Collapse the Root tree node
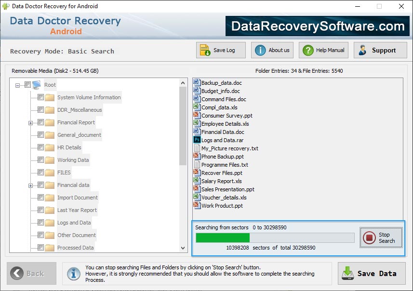The image size is (413, 291). (x=17, y=85)
